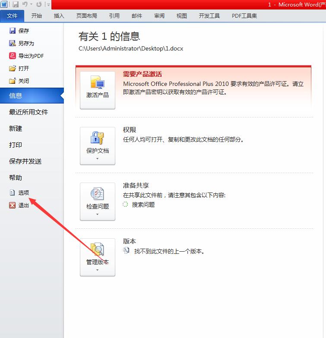Click the 保存 floppy disk icon in sidebar
This screenshot has width=326, height=338.
(13, 31)
